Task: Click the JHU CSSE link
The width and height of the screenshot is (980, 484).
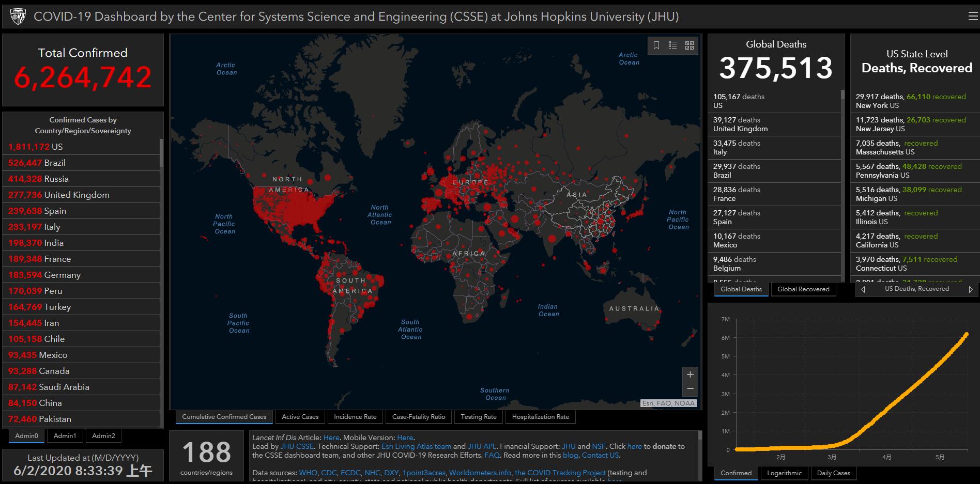Action: pyautogui.click(x=297, y=446)
